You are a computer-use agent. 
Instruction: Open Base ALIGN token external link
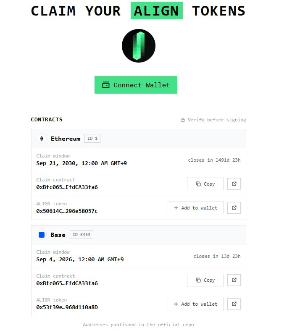(234, 304)
